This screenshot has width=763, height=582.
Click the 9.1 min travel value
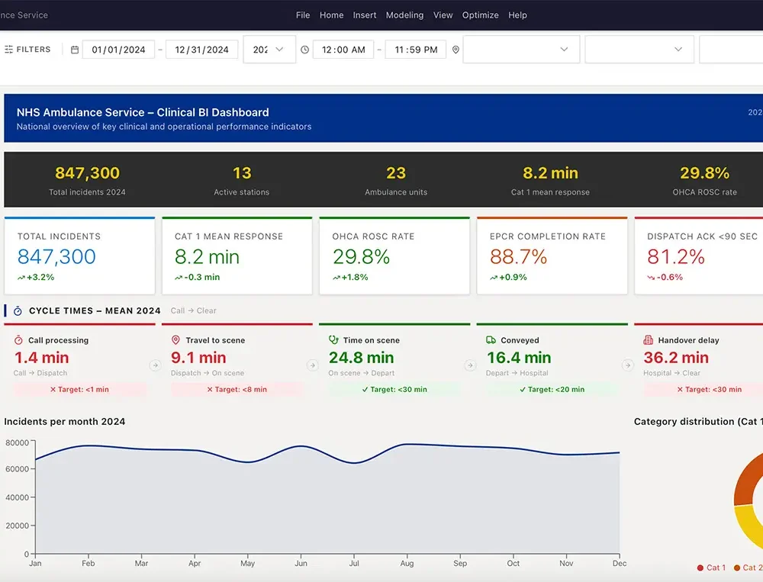198,358
